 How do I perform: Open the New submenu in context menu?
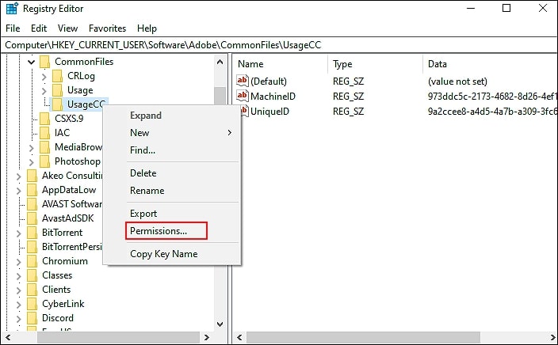pos(172,133)
